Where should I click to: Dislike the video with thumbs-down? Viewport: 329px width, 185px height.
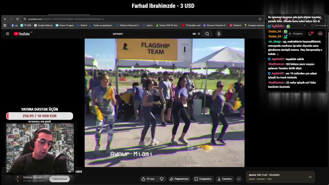click(x=162, y=179)
